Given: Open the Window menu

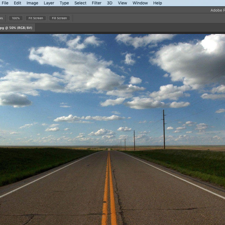Looking at the screenshot, I should tap(140, 3).
